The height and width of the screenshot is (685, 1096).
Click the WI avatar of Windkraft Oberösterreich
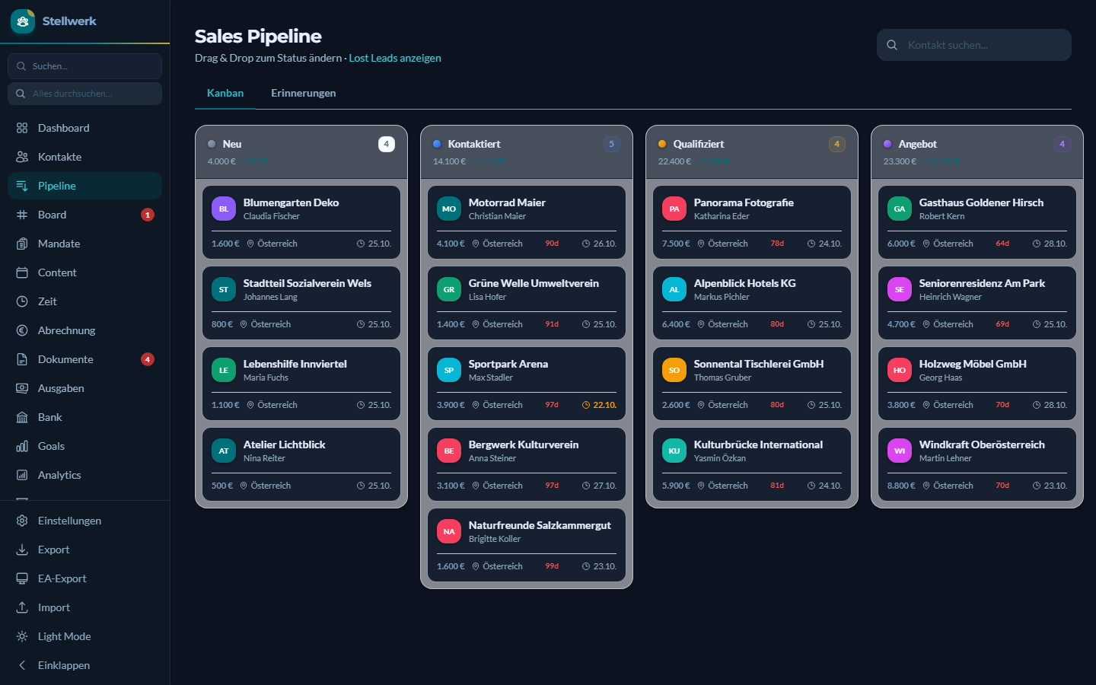[900, 451]
